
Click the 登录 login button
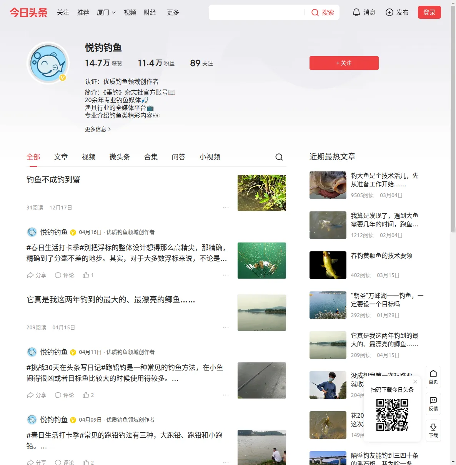pos(429,12)
